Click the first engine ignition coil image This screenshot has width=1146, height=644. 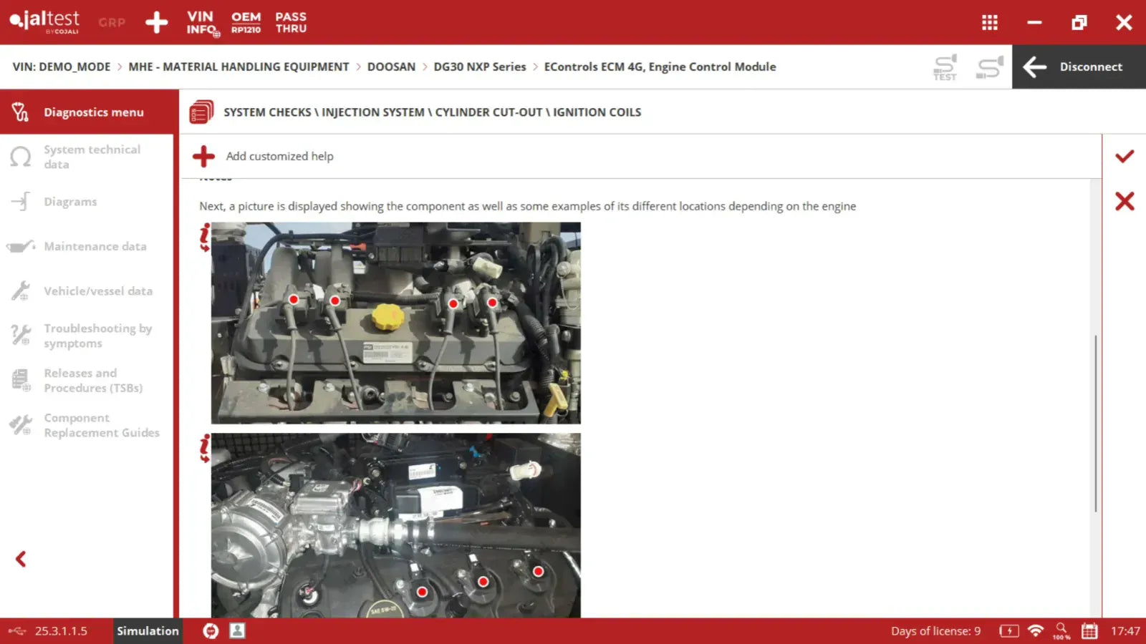tap(395, 323)
